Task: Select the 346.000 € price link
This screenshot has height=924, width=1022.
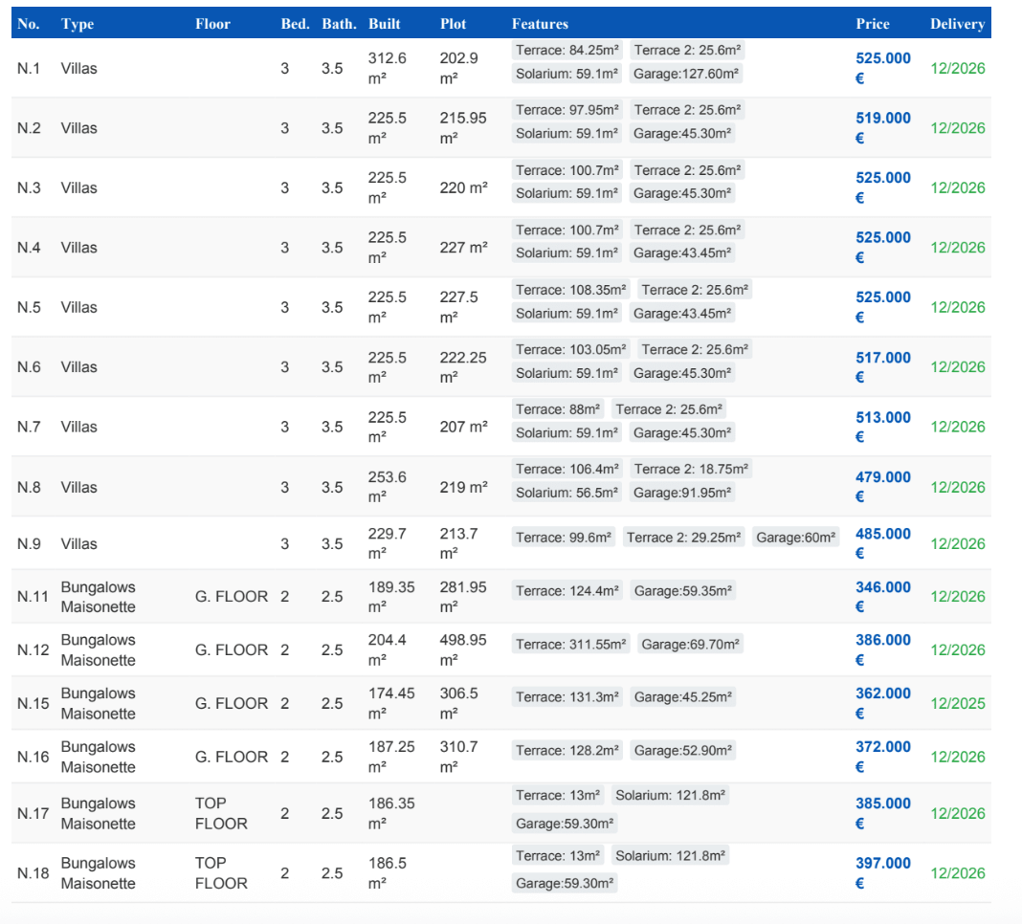Action: pos(882,597)
